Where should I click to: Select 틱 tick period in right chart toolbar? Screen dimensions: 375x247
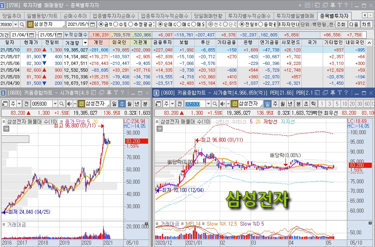313,104
